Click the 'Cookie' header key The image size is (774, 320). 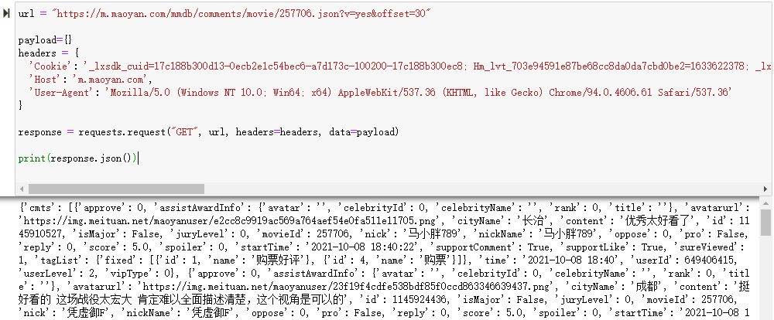tap(53, 66)
